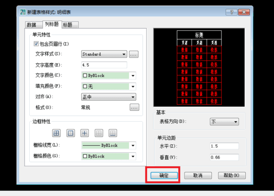Expand the 文字样式 Standard dropdown
The width and height of the screenshot is (274, 196).
pyautogui.click(x=104, y=54)
